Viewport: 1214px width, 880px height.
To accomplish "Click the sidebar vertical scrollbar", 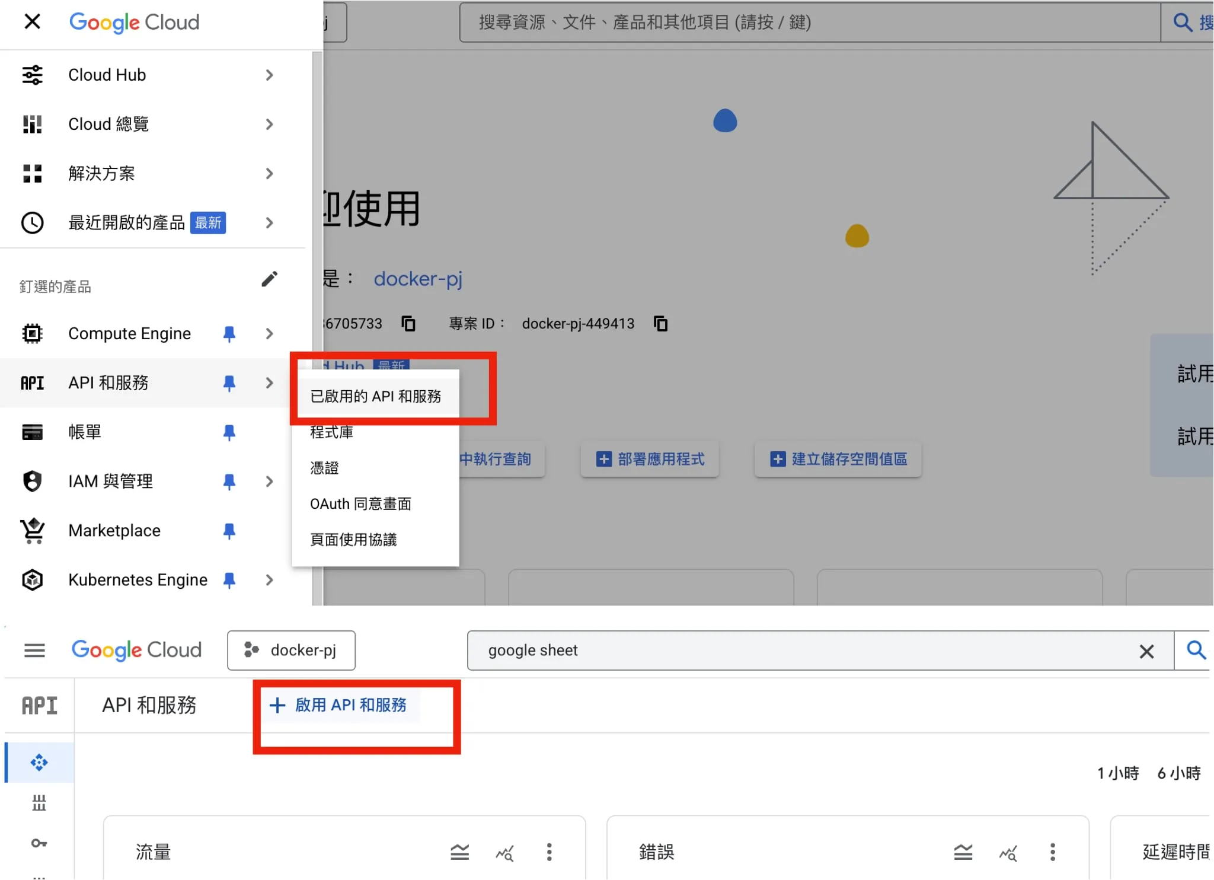I will coord(317,329).
